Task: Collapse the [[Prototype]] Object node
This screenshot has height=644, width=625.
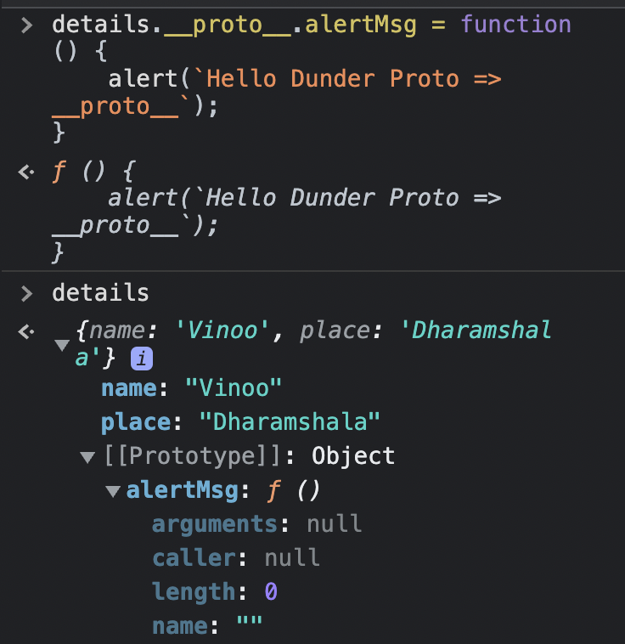Action: [x=87, y=458]
